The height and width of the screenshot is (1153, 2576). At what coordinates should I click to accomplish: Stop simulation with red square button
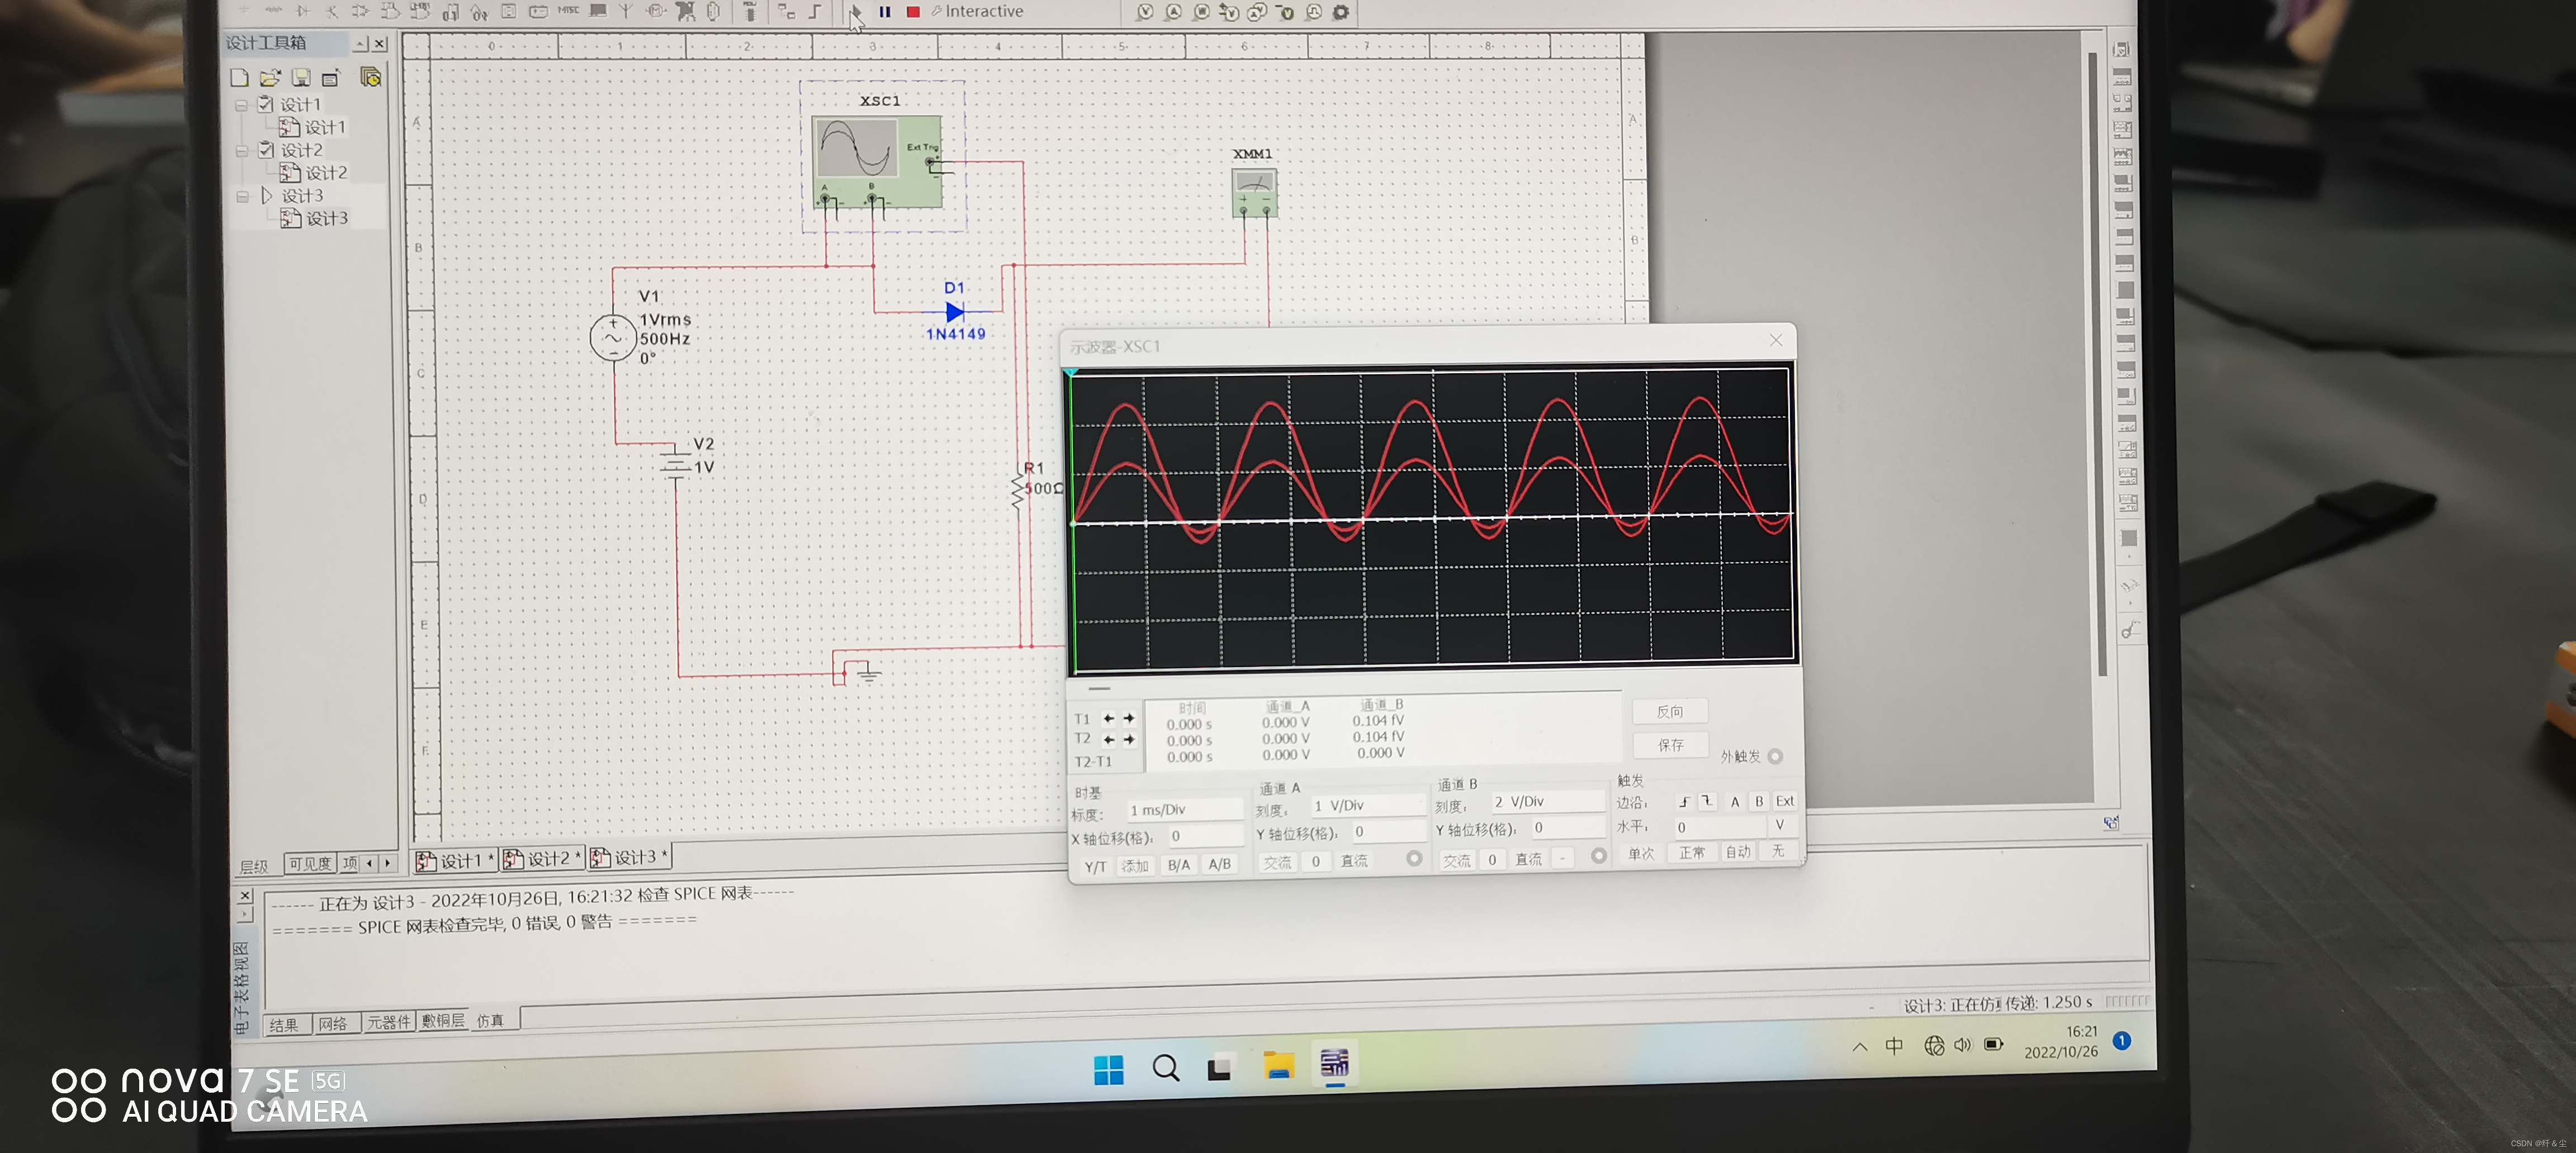913,12
